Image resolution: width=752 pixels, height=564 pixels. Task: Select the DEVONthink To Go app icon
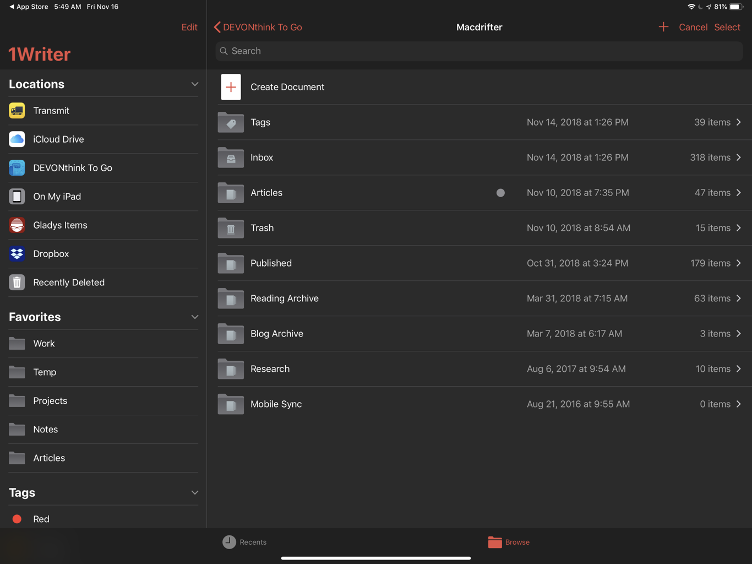(17, 168)
